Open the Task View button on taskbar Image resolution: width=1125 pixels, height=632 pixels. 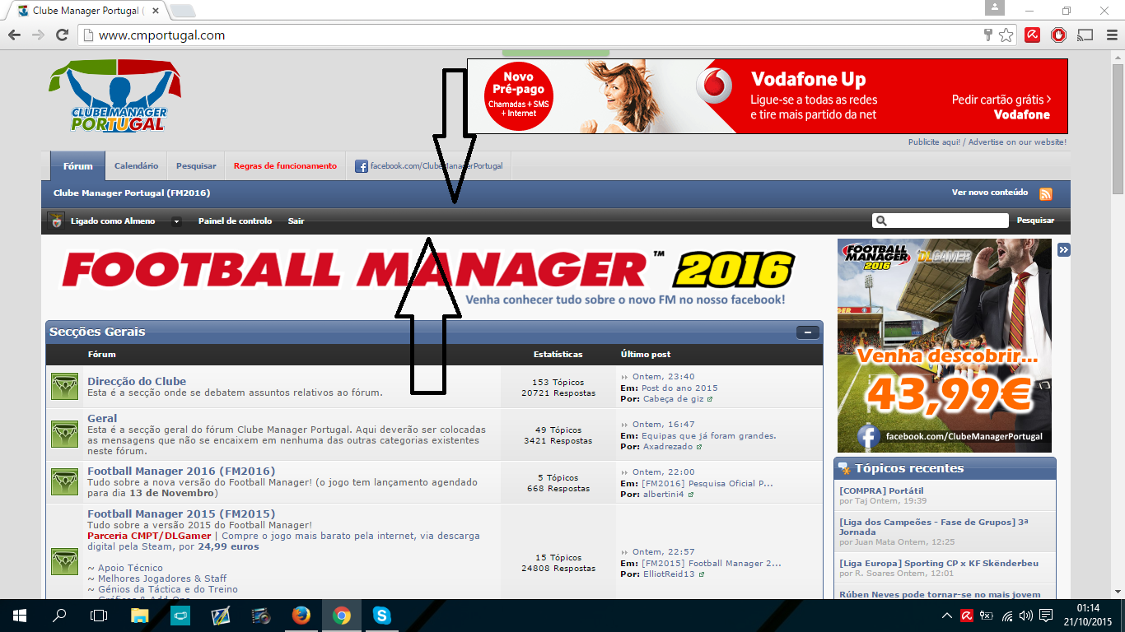pos(99,616)
